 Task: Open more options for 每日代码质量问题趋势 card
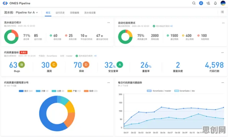click(223, 83)
